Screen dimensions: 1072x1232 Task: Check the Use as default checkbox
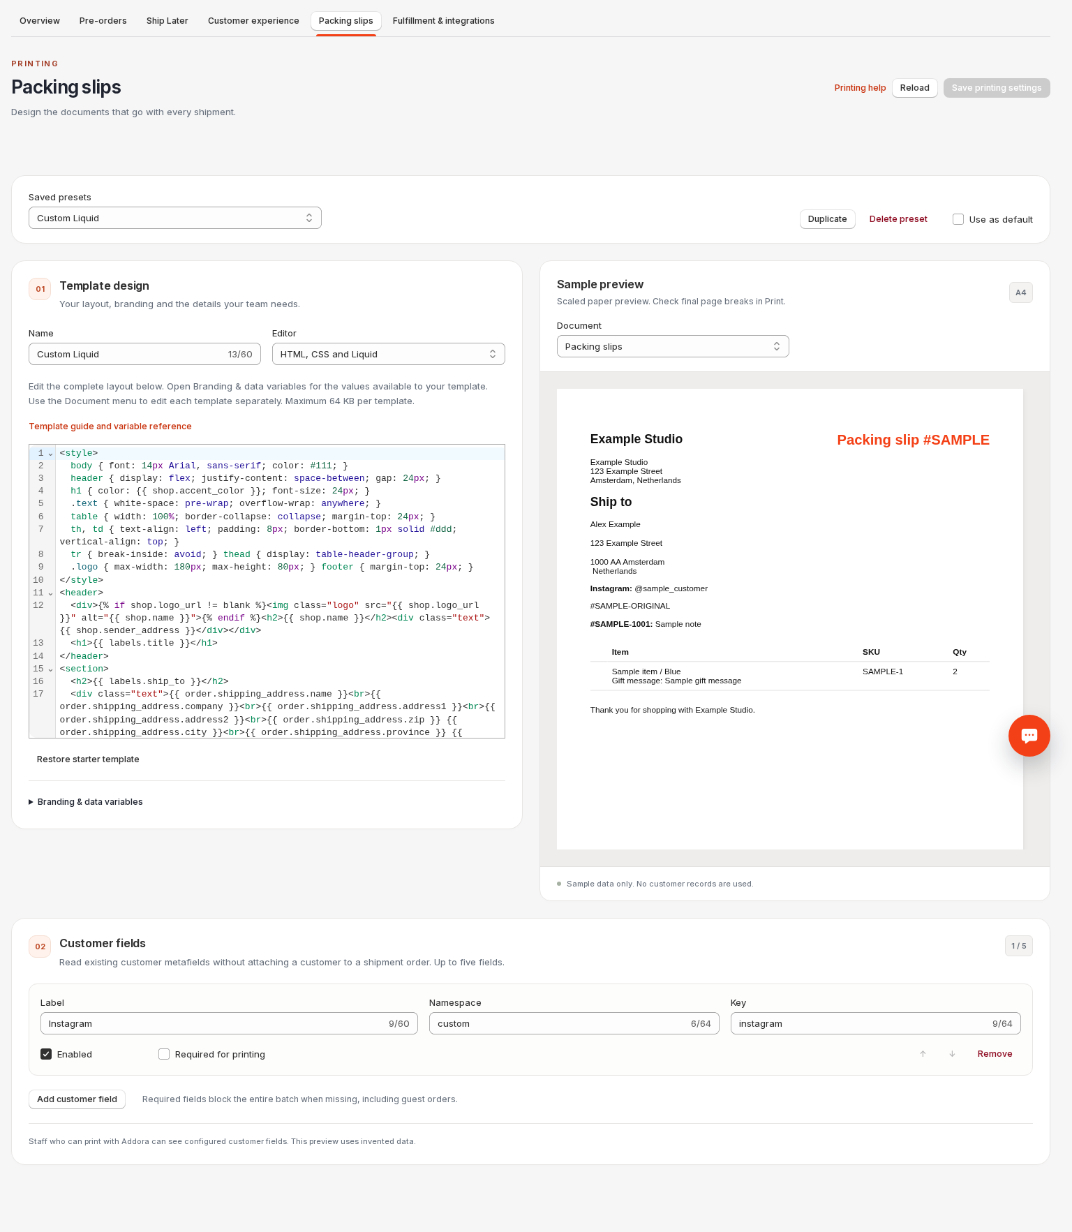(958, 219)
